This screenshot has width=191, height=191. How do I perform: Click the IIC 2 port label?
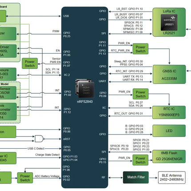point(67,75)
